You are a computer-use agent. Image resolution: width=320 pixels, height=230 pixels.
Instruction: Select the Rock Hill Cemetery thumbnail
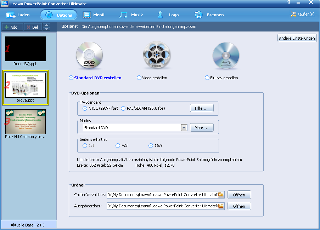26,122
